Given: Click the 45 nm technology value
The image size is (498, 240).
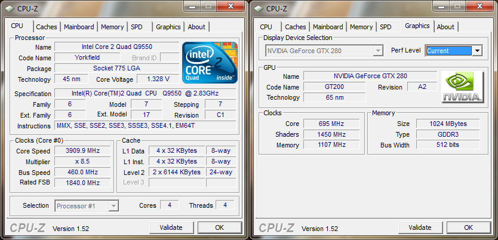Looking at the screenshot, I should point(72,79).
